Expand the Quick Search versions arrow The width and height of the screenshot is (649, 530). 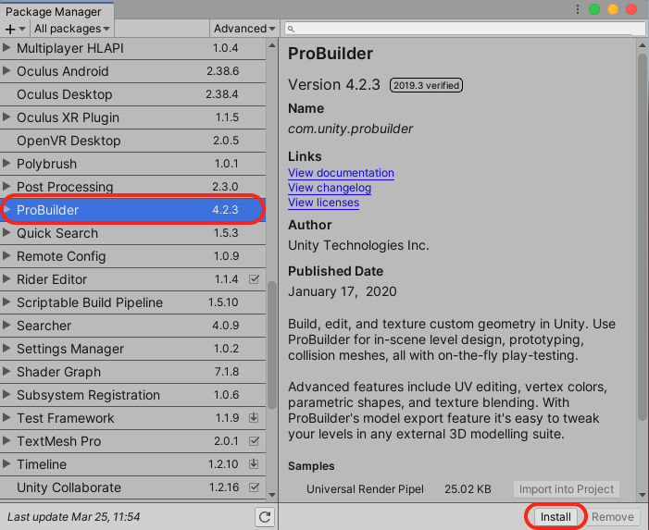coord(6,233)
